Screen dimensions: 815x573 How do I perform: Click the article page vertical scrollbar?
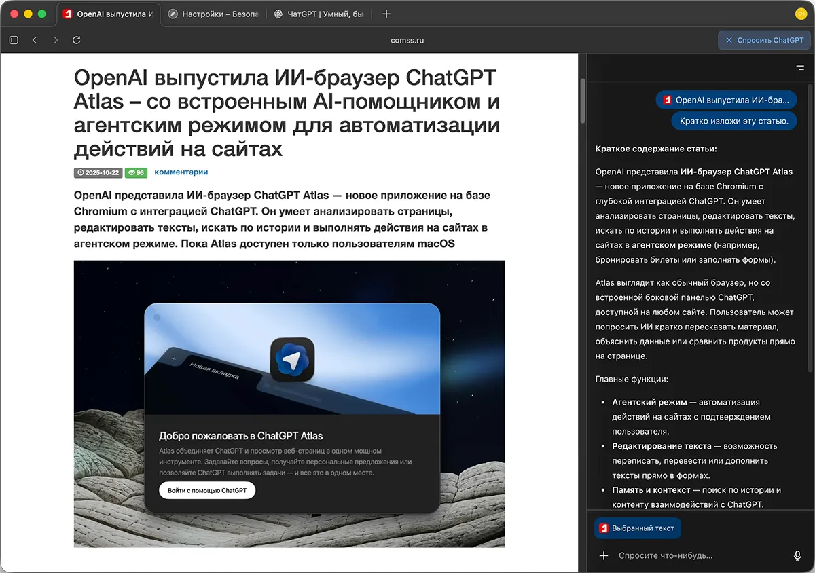(x=582, y=100)
